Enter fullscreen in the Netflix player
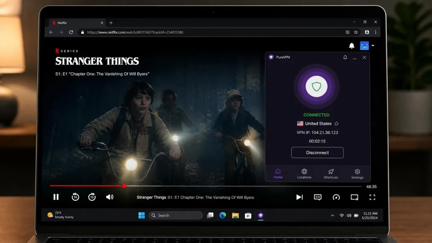 coord(373,197)
